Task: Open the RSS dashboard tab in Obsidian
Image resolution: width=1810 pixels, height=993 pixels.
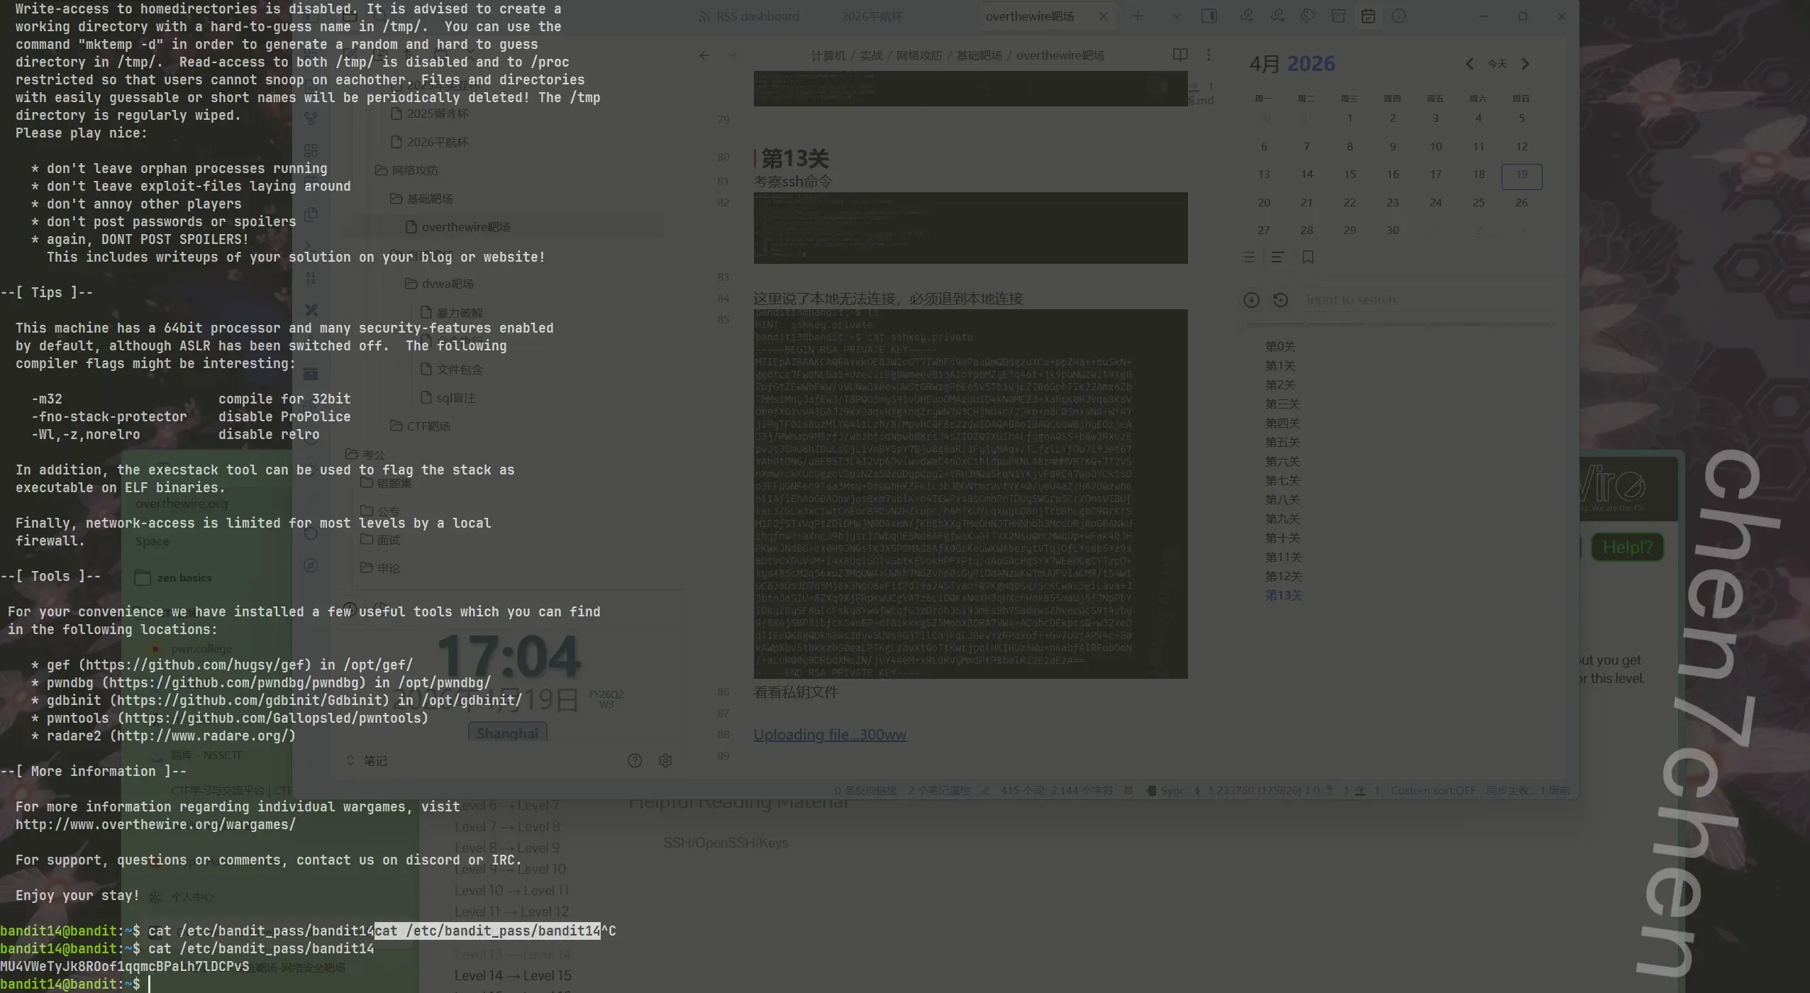Action: coord(749,16)
